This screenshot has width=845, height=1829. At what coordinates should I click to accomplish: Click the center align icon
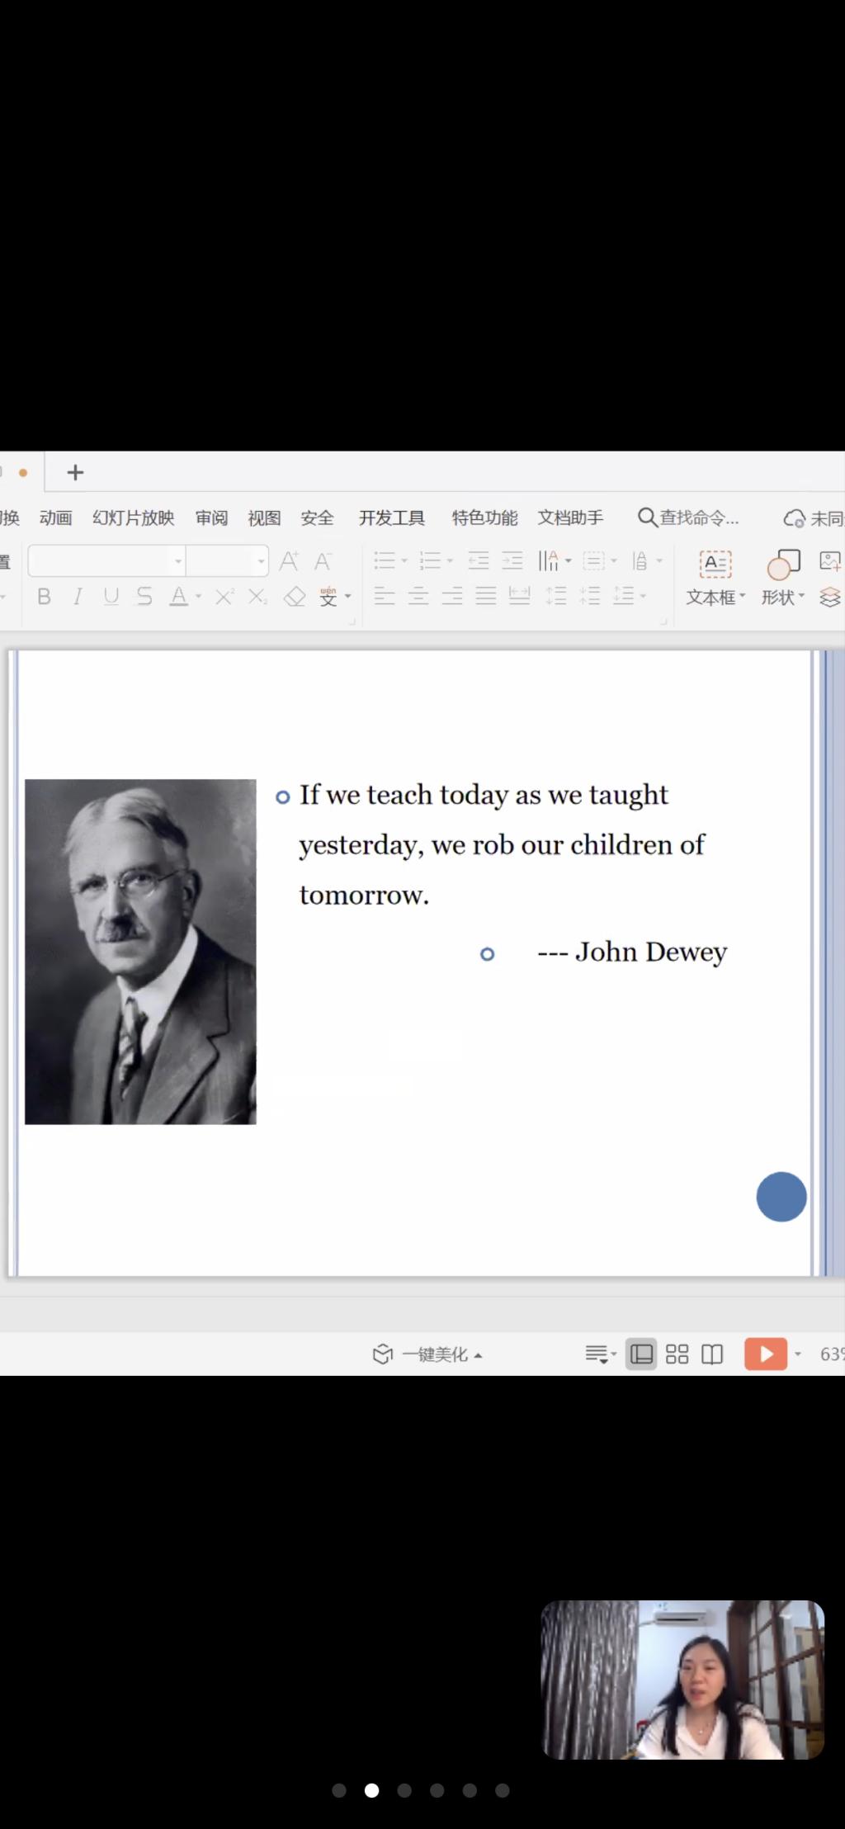[x=418, y=596]
